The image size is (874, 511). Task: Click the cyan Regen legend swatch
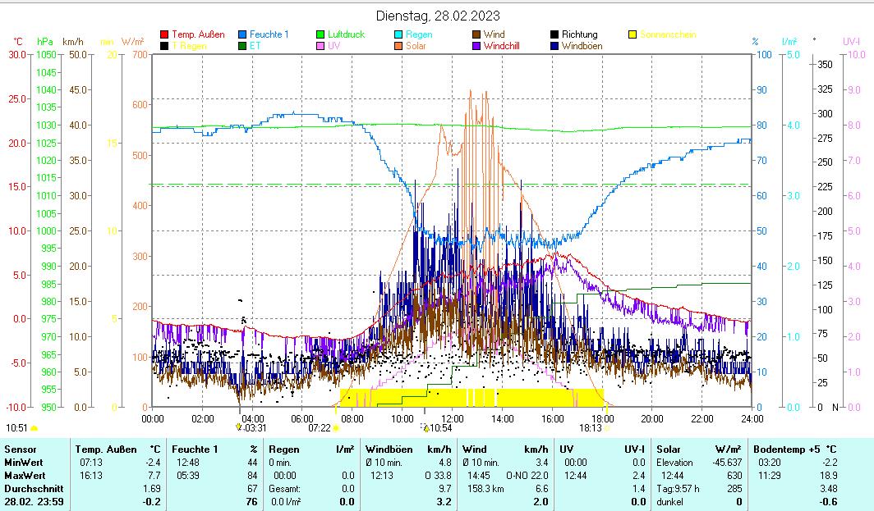(398, 34)
